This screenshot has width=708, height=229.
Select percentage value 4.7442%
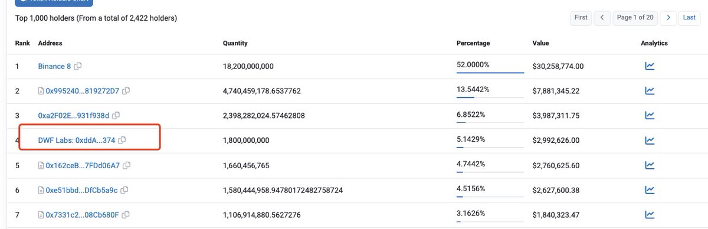click(x=471, y=163)
